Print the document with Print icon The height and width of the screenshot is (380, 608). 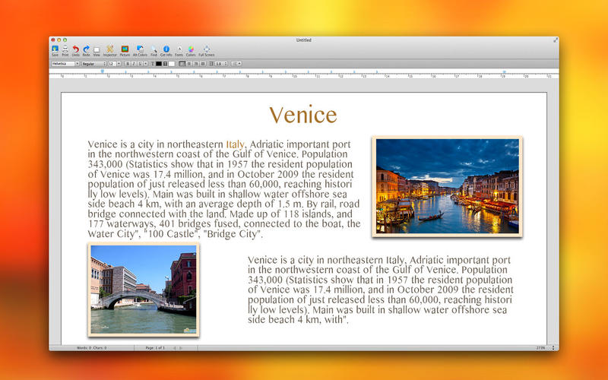(x=65, y=49)
